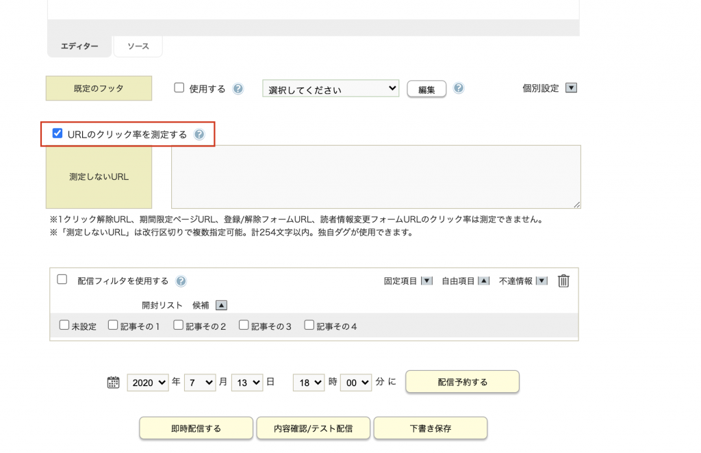Click help icon beside 配信フィルタを使用する
Screen dimensions: 701x453
tap(181, 281)
